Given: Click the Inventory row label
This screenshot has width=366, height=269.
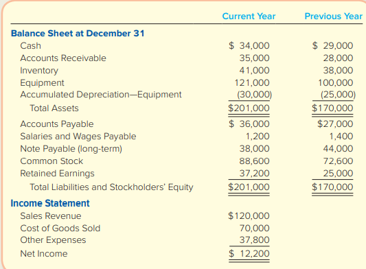Looking at the screenshot, I should (39, 71).
